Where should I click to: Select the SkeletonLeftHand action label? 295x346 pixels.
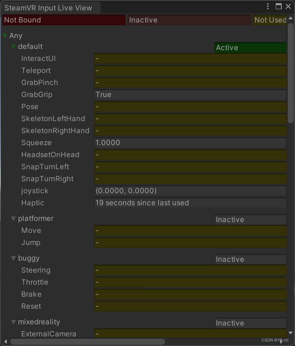point(53,119)
